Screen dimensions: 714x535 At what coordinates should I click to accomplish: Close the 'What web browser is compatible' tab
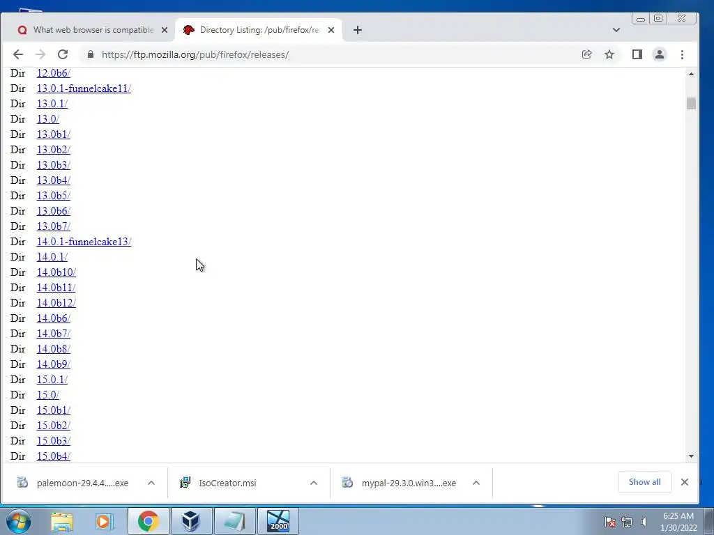(165, 30)
